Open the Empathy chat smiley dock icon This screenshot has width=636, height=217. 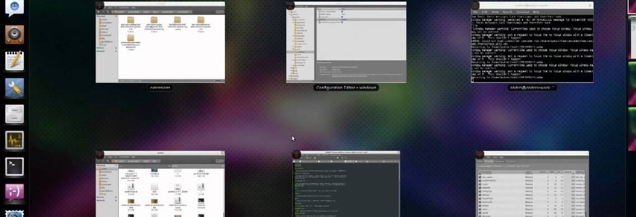click(x=14, y=8)
